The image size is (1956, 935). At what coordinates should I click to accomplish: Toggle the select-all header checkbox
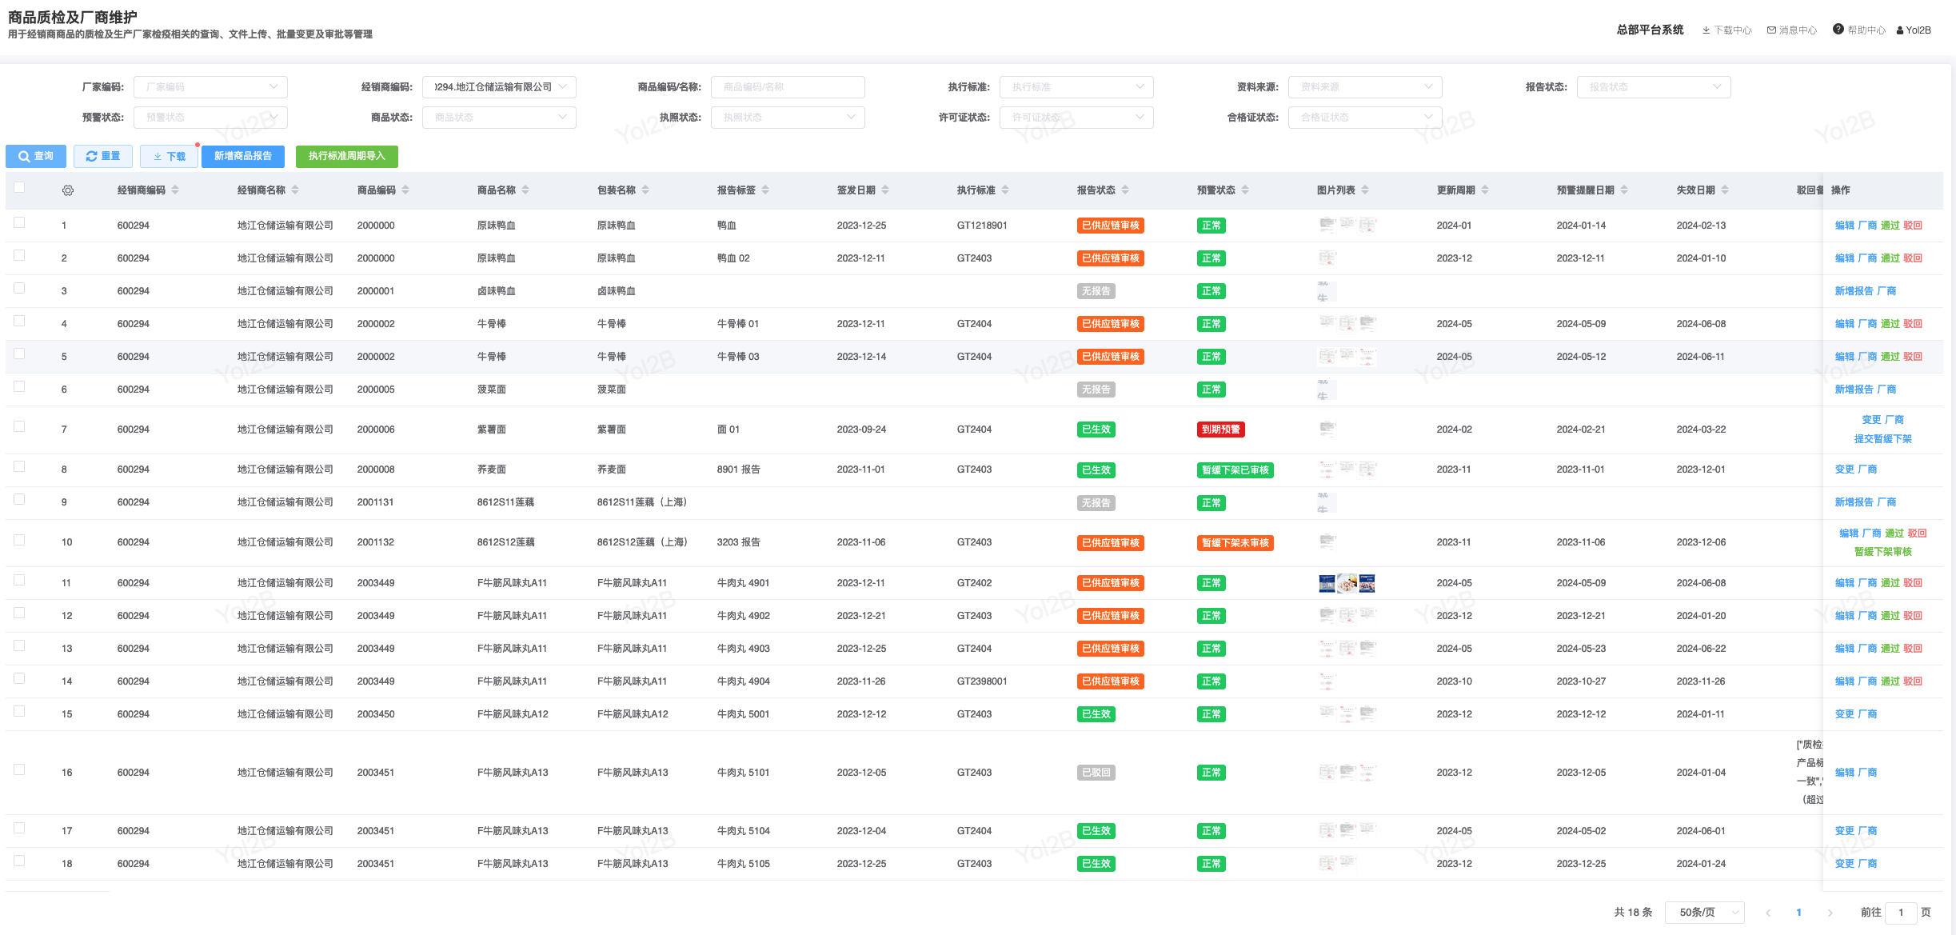click(x=19, y=187)
